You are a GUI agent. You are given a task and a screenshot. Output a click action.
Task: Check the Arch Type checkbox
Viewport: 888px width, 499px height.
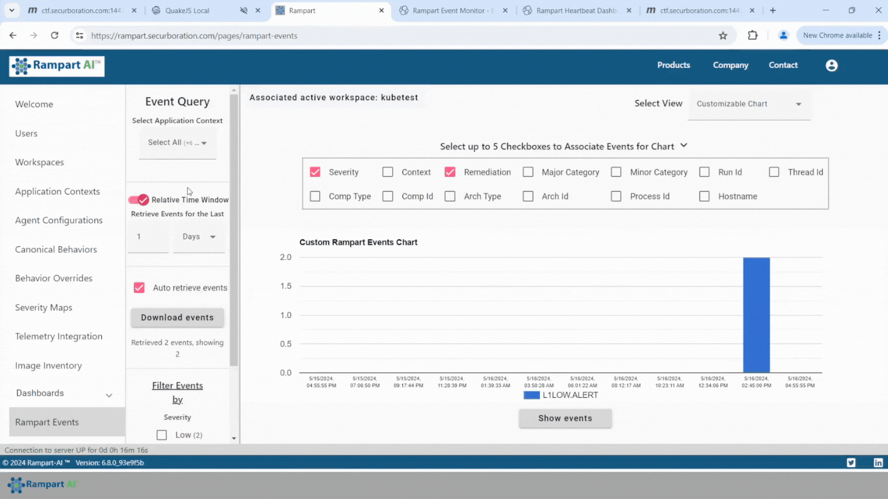point(450,196)
